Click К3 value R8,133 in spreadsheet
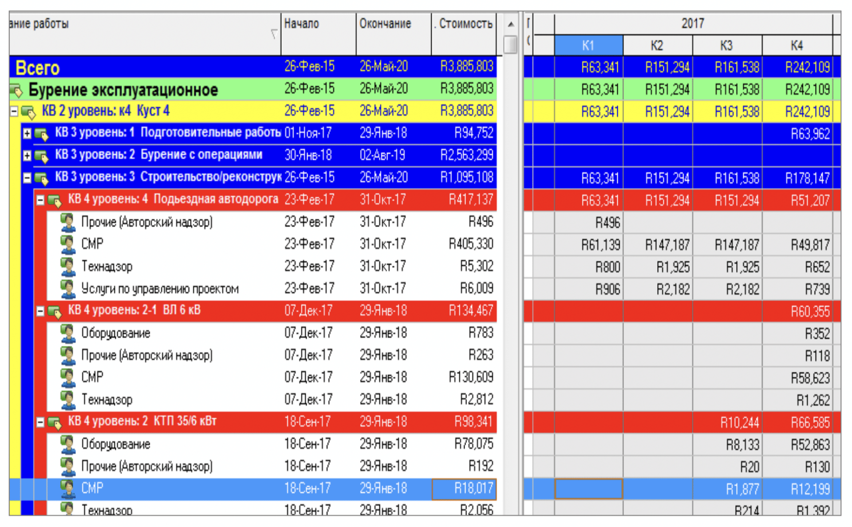Screen dimensions: 852x527 (x=743, y=444)
